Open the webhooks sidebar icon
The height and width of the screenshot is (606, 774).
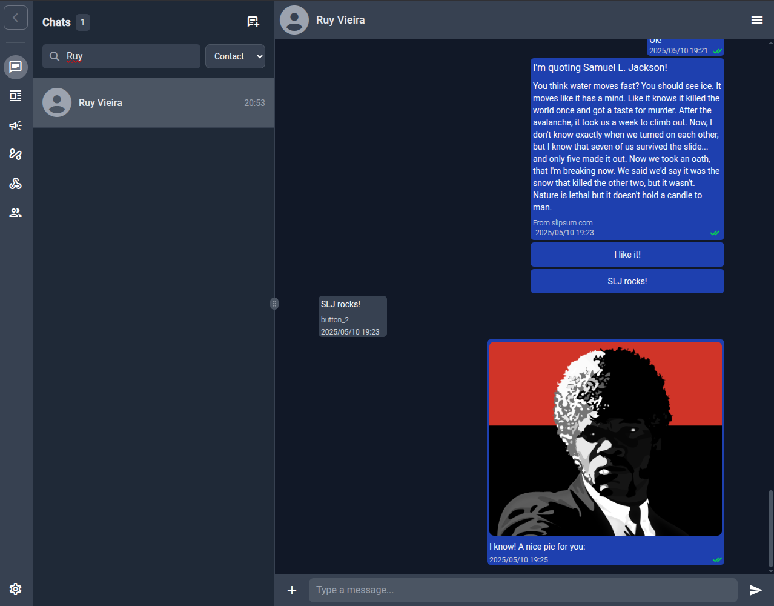click(16, 184)
